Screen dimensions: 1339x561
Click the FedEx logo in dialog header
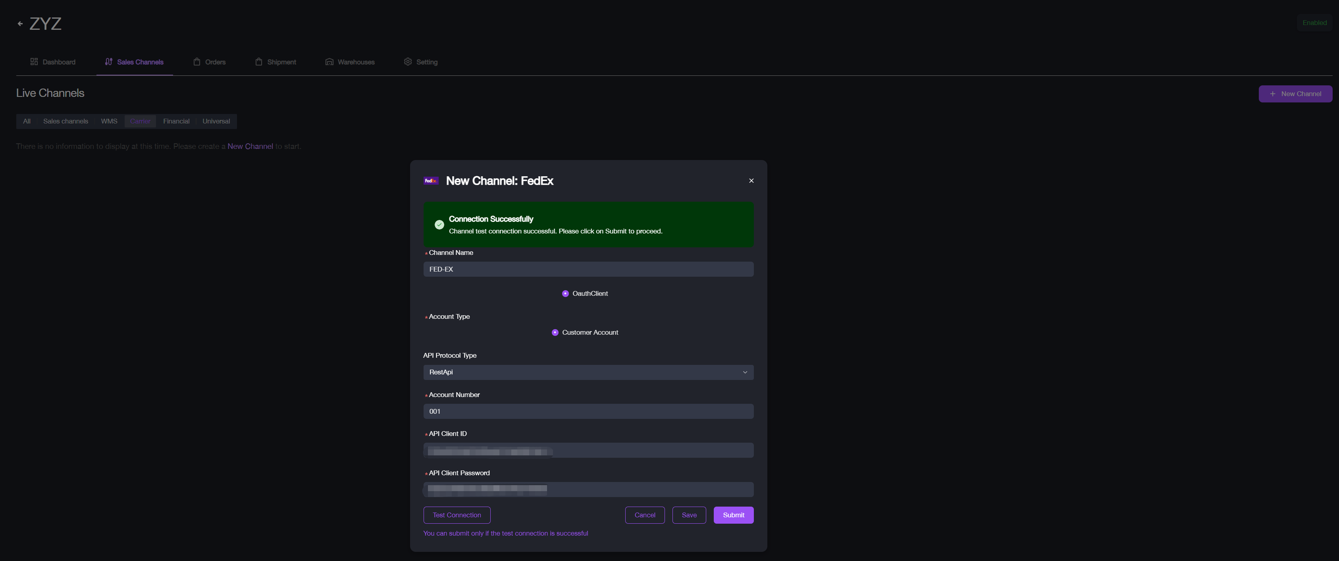(431, 181)
